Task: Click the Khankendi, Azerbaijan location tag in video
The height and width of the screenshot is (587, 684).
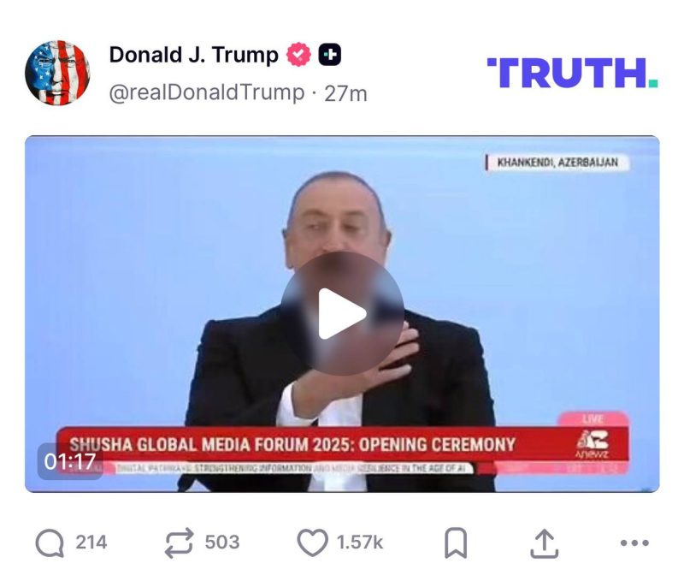Action: pyautogui.click(x=557, y=163)
